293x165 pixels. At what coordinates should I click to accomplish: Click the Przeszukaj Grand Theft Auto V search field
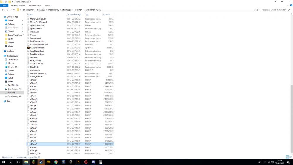(274, 10)
